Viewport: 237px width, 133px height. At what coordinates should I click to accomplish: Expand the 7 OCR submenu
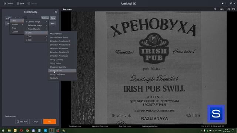coord(36,36)
